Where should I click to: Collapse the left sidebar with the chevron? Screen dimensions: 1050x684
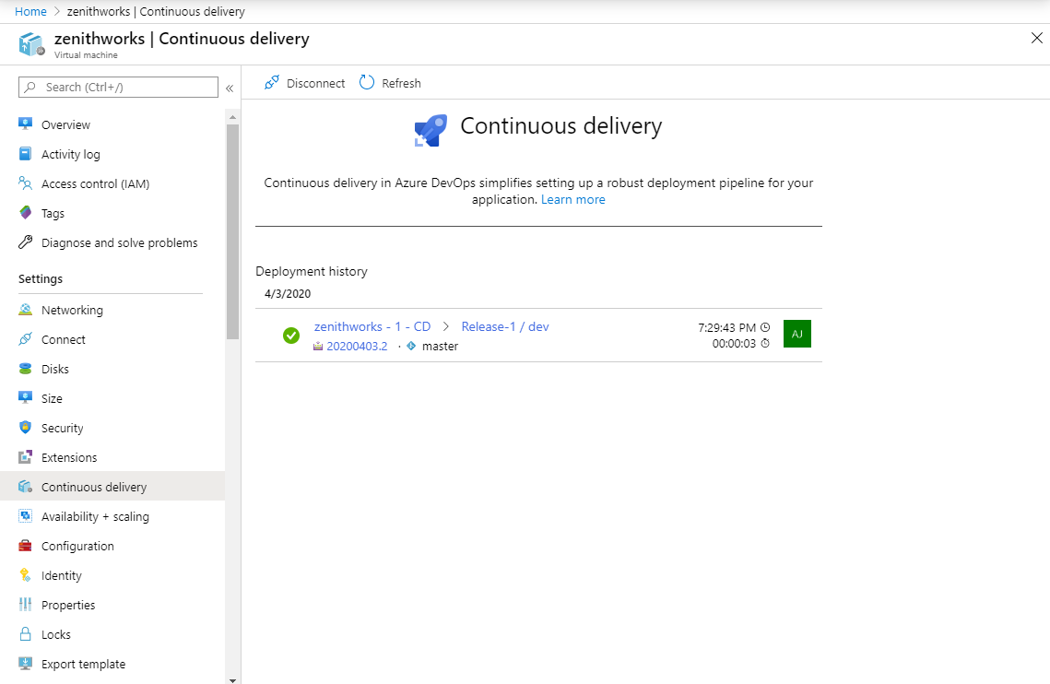[x=229, y=88]
